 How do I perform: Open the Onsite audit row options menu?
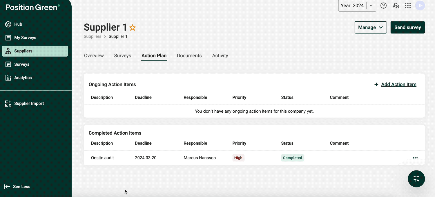point(415,158)
